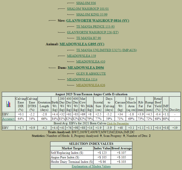This screenshot has width=182, height=170.
Task: Select Heifer Dairy Terminal Index value +$ 86
Action: click(102, 162)
